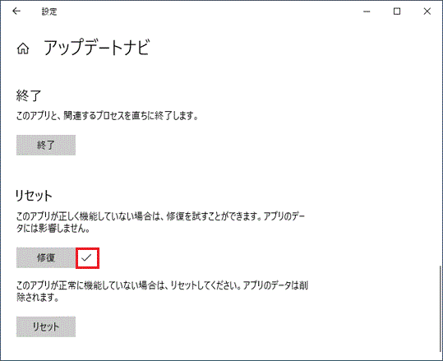Click the text 除されます。

coord(37,298)
